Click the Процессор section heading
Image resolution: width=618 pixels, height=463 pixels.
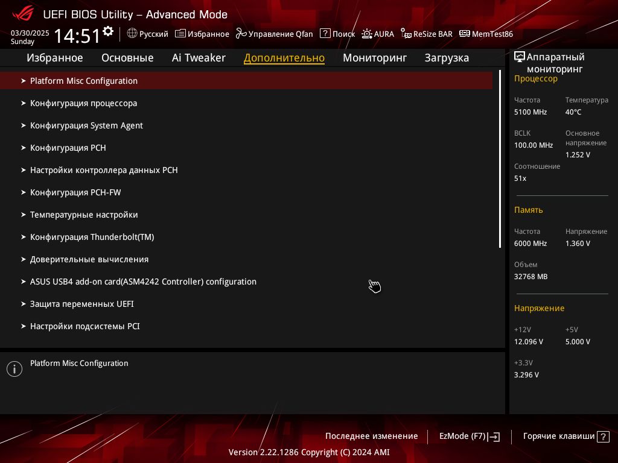pyautogui.click(x=536, y=79)
